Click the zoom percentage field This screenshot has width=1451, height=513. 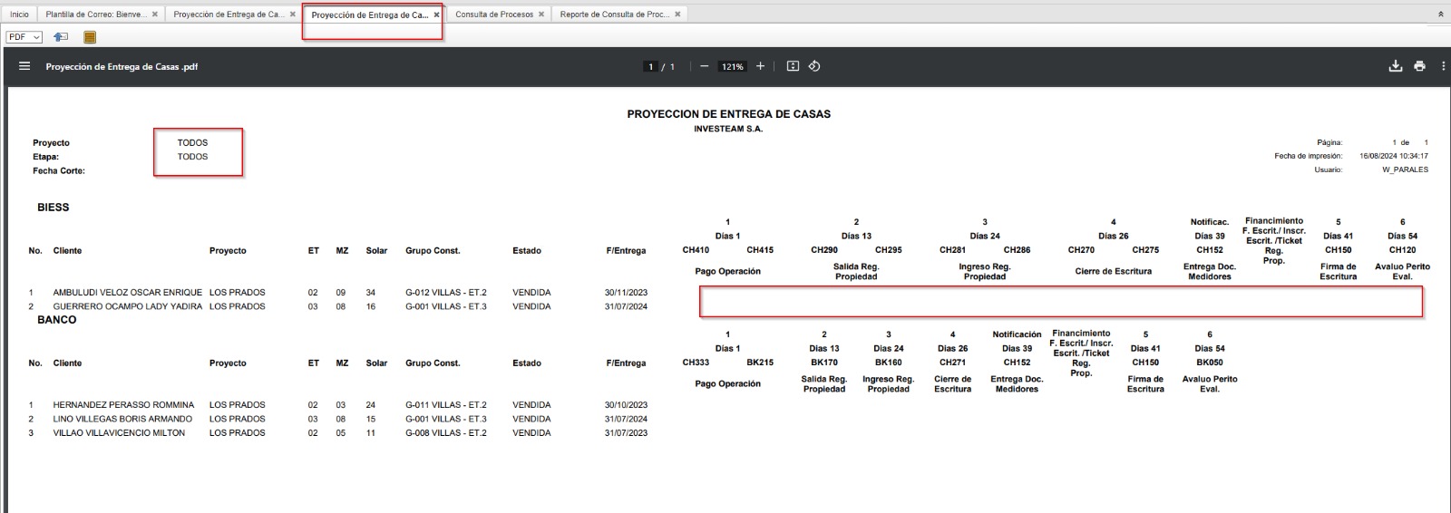coord(732,67)
